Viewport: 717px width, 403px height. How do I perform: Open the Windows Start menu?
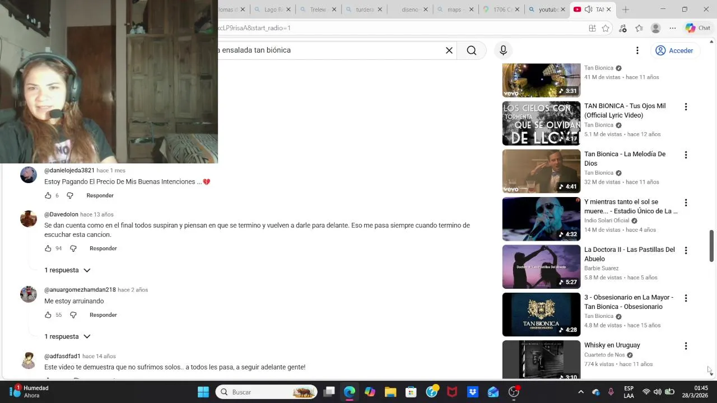click(x=203, y=392)
